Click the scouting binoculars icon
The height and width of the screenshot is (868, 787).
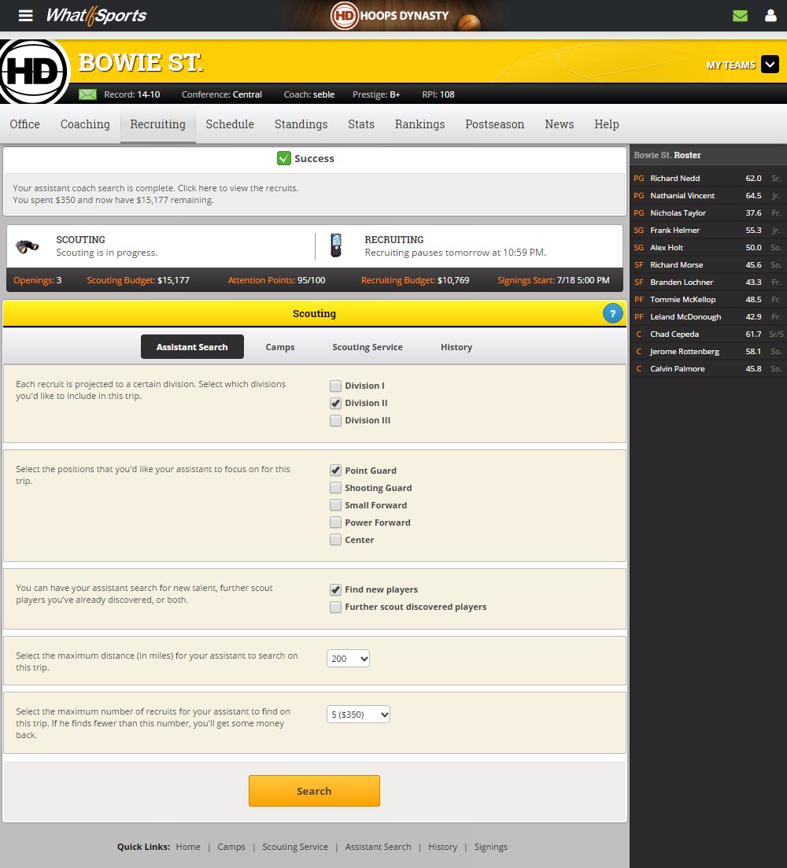tap(28, 246)
